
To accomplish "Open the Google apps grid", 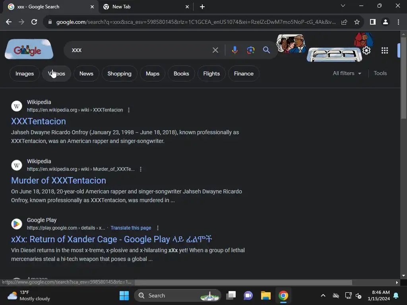I will [385, 50].
